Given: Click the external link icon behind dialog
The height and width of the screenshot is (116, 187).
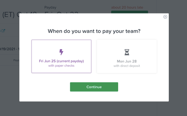Looking at the screenshot, I should click(x=3, y=31).
